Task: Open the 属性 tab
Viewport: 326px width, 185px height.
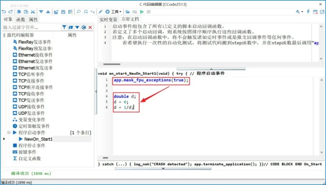Action: tap(33, 19)
